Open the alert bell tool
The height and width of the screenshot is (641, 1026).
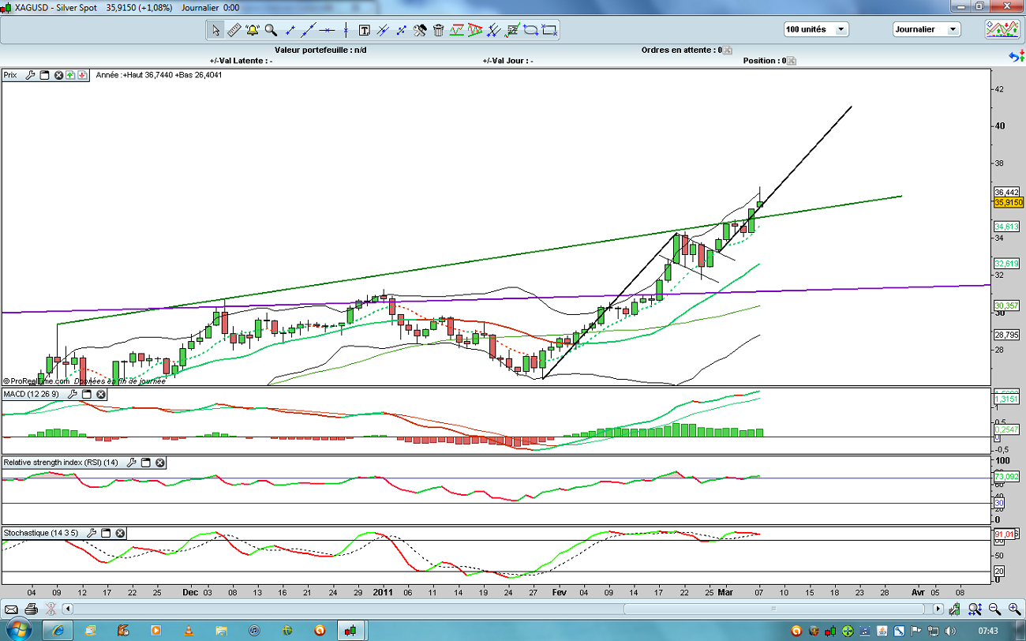coord(253,30)
